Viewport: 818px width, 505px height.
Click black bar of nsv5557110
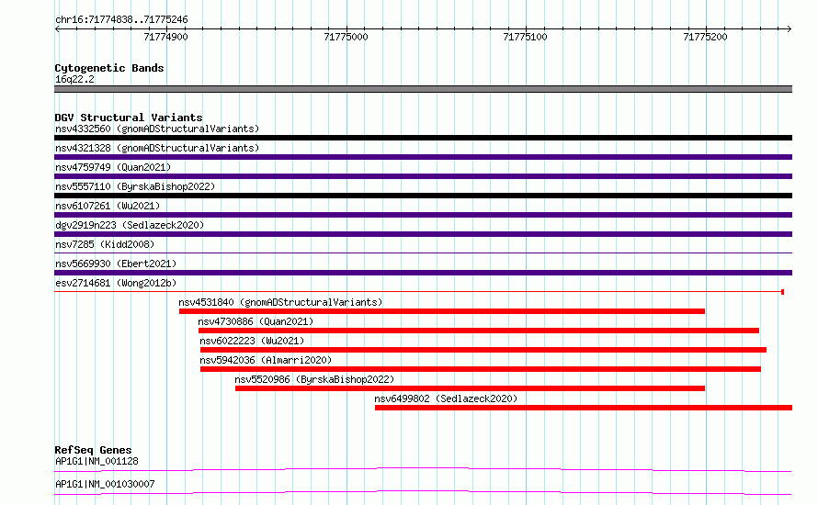point(423,196)
